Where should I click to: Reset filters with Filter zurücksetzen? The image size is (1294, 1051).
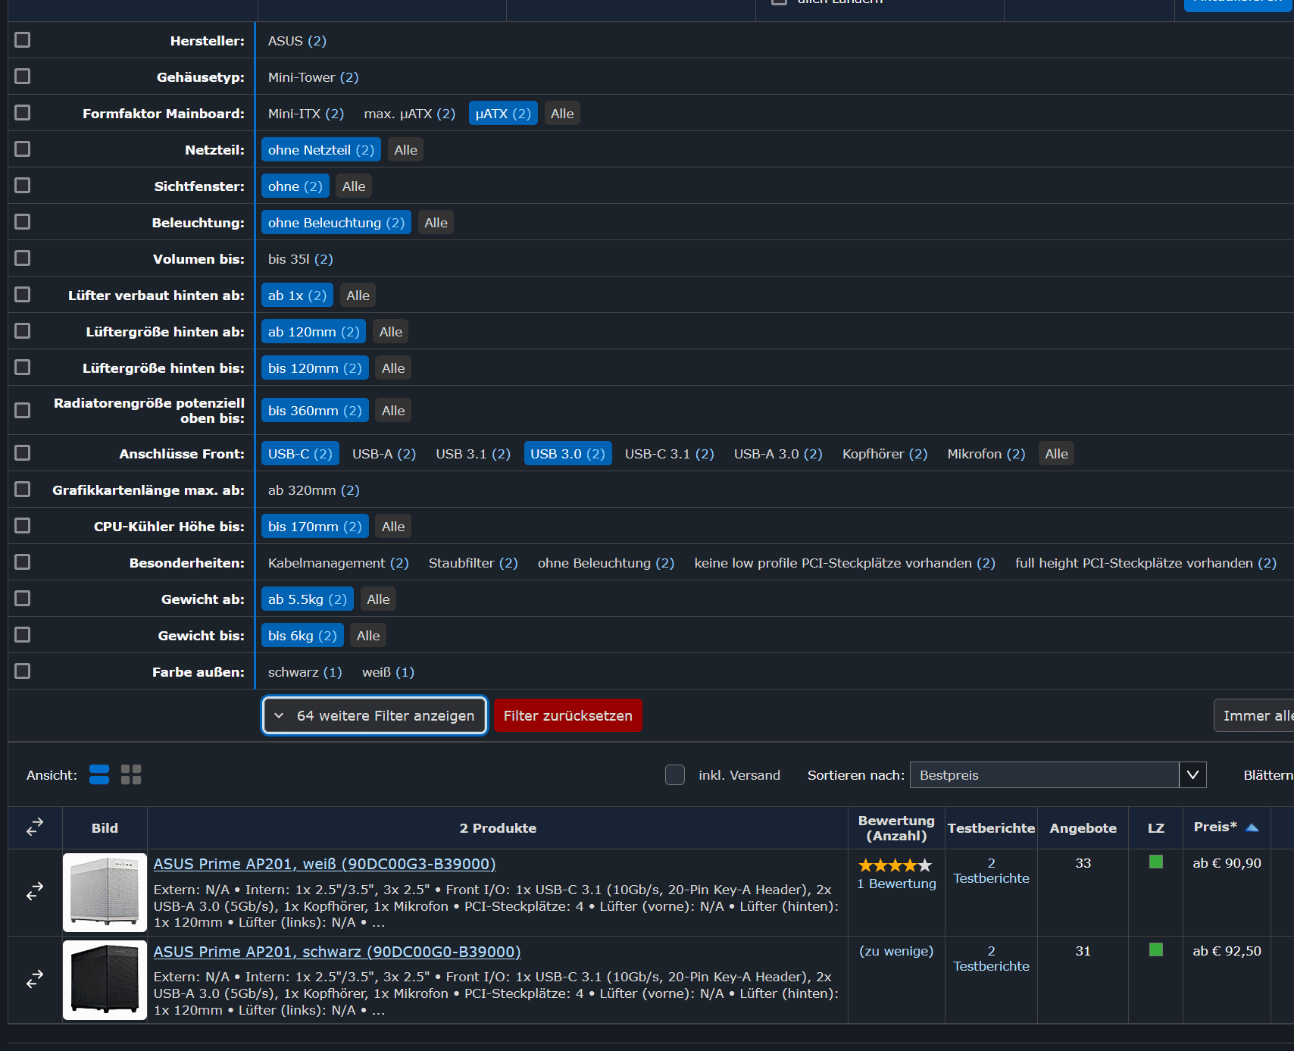(x=568, y=715)
